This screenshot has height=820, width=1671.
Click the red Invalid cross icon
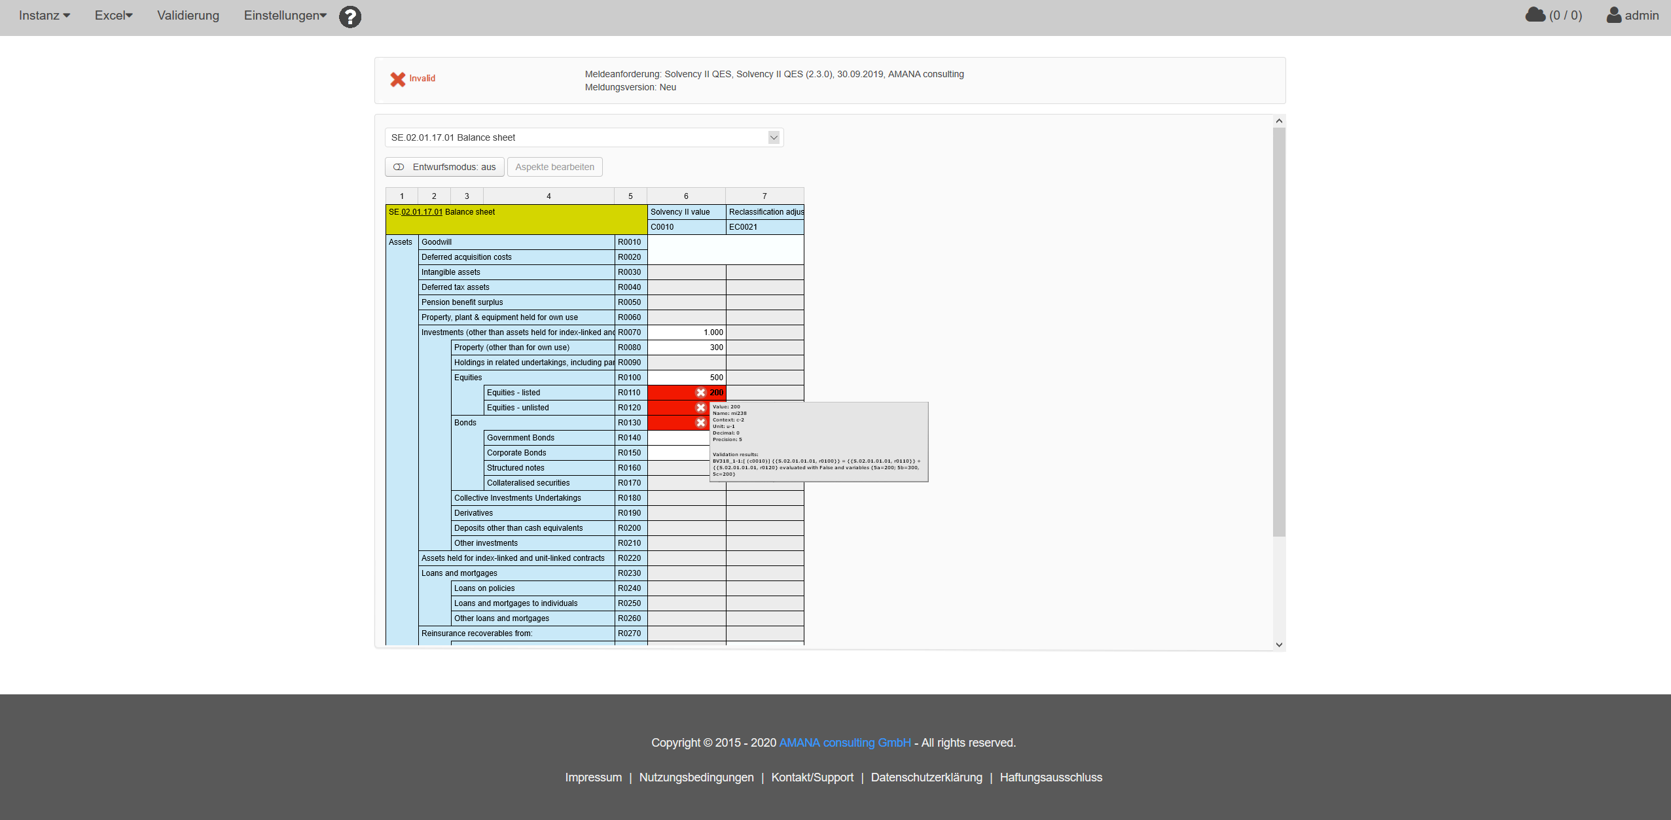(397, 79)
